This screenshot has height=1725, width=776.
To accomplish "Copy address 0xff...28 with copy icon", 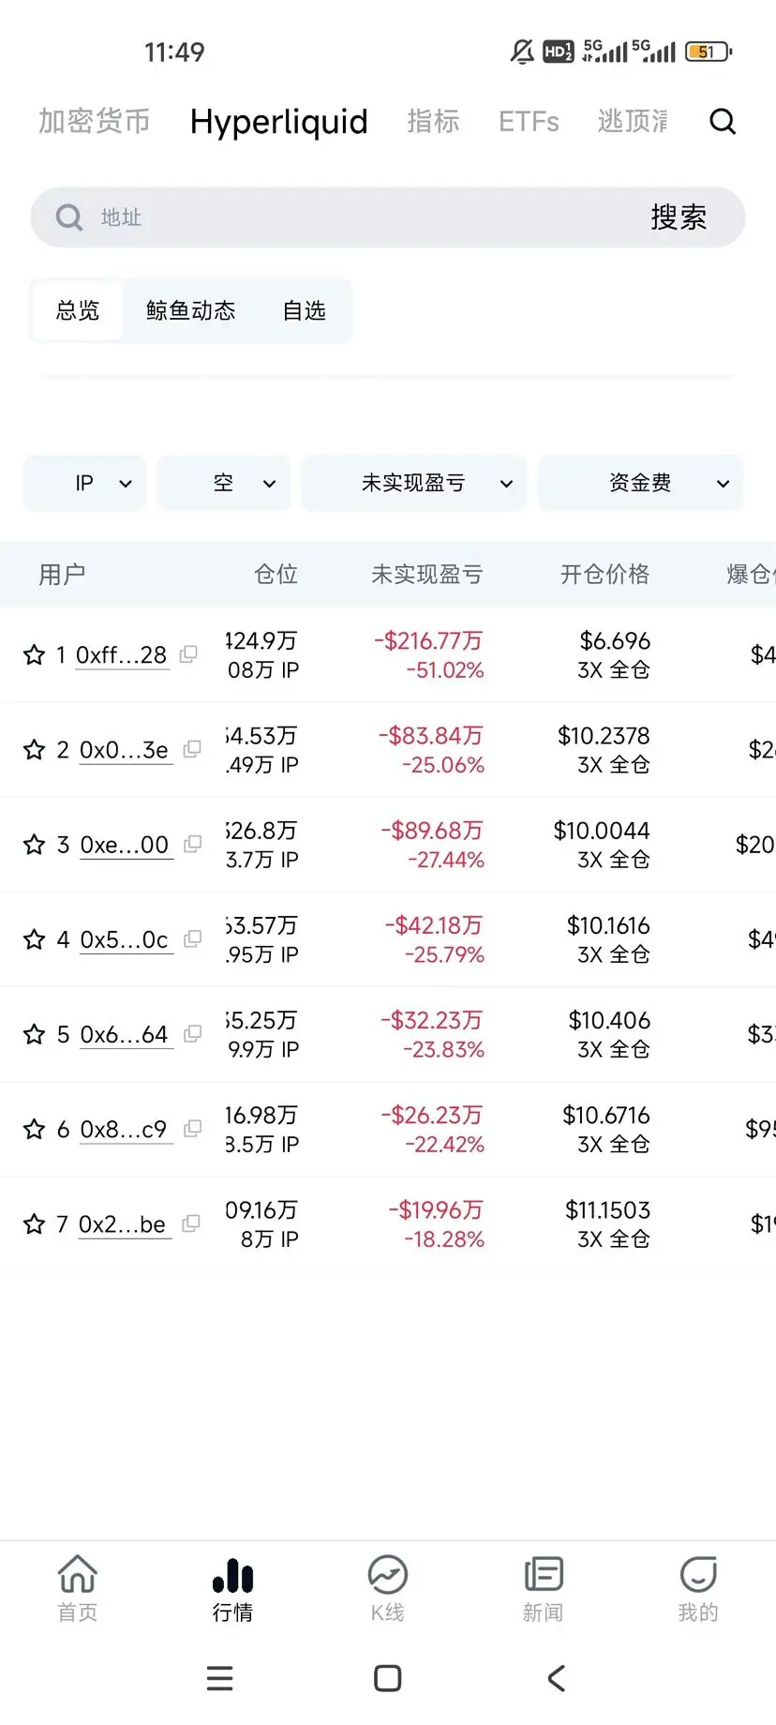I will (188, 654).
